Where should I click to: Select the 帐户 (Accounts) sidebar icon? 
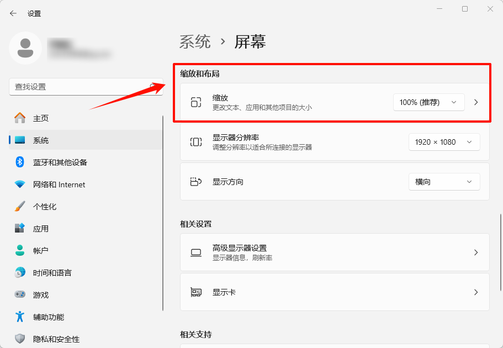20,250
